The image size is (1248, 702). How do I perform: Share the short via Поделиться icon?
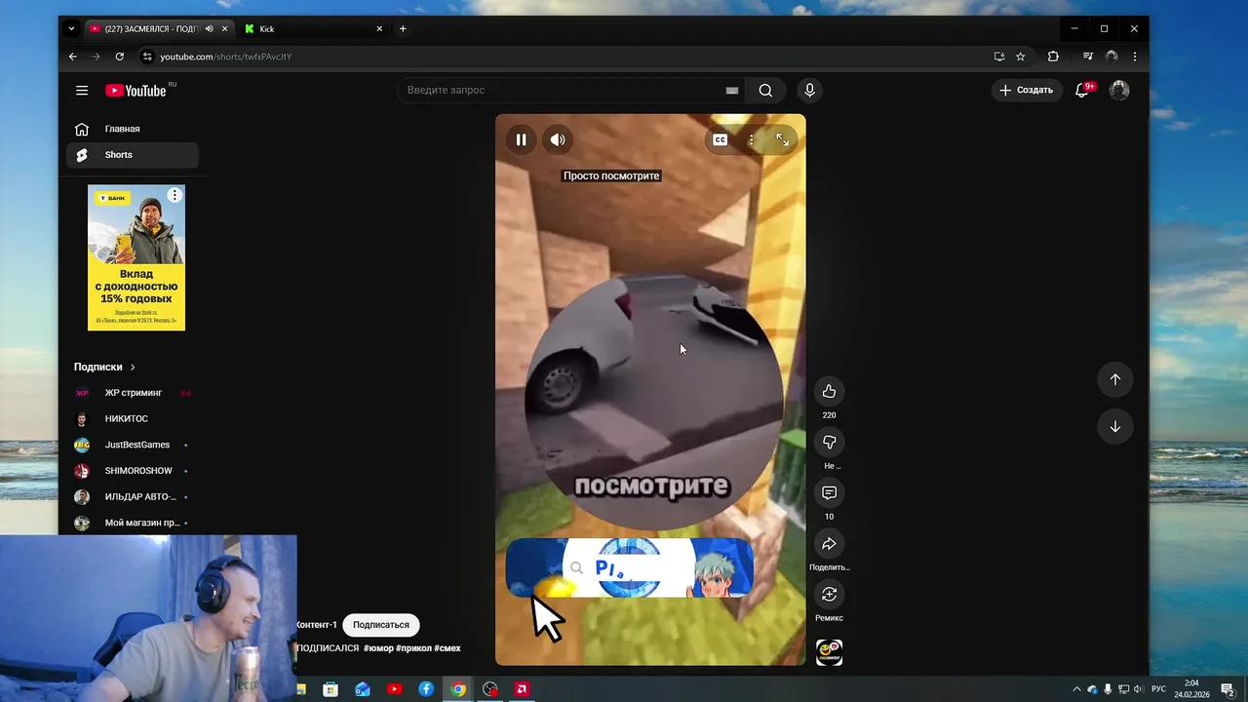tap(829, 543)
